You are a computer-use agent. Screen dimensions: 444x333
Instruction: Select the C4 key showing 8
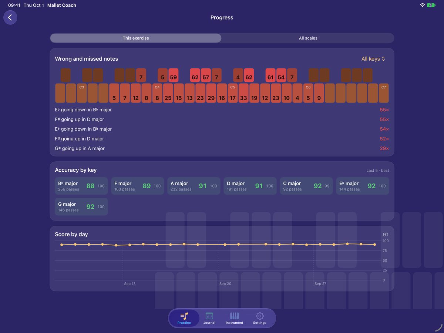click(157, 93)
